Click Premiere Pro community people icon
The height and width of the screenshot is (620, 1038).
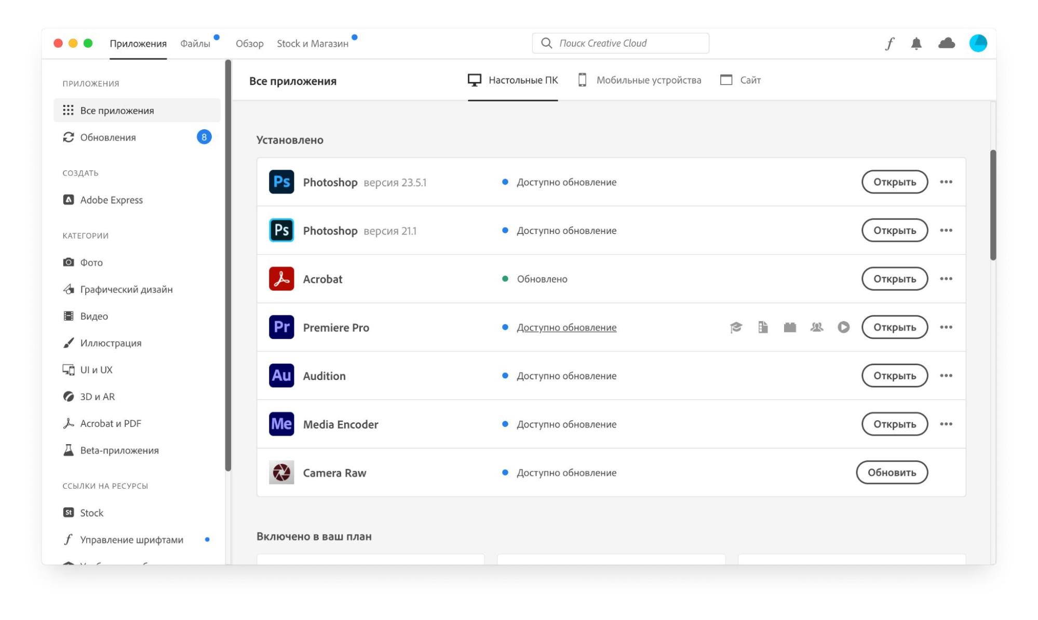click(816, 327)
